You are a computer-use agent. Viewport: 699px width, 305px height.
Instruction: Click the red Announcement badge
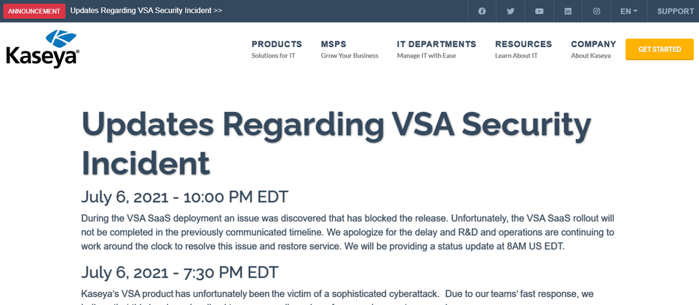(34, 11)
